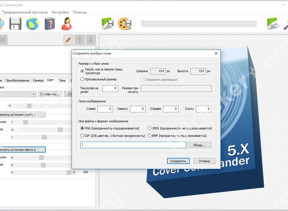The image size is (288, 211).
Task: Choose GIF 256 цветов format option
Action: click(x=82, y=136)
